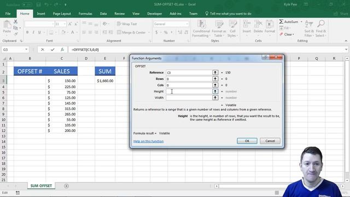Click the Wrap Text button
Viewport: 350px width, 197px height.
tap(127, 24)
